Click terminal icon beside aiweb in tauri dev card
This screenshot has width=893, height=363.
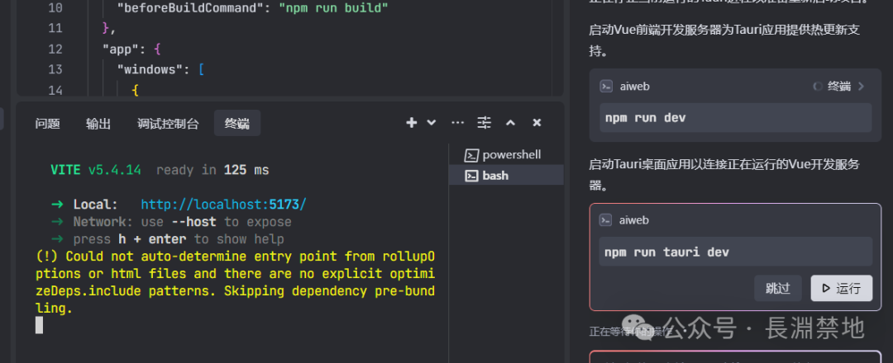click(606, 219)
